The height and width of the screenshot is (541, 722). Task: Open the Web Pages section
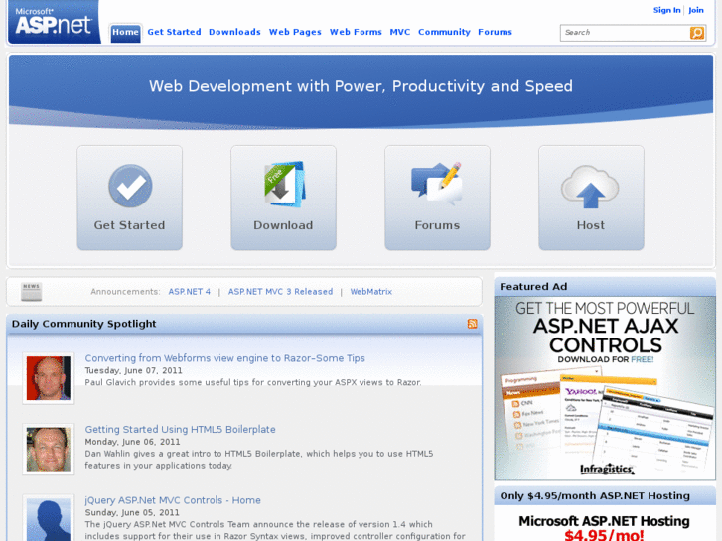click(295, 32)
